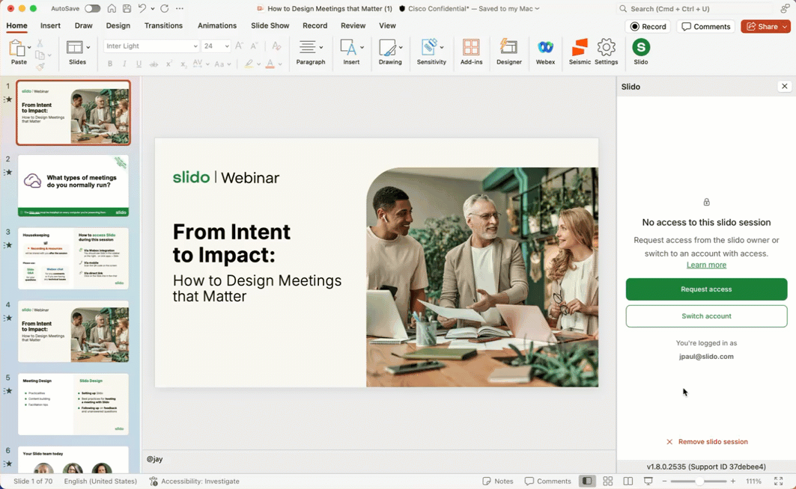Apply Superscript formatting
Viewport: 796px width, 489px height.
tap(168, 64)
